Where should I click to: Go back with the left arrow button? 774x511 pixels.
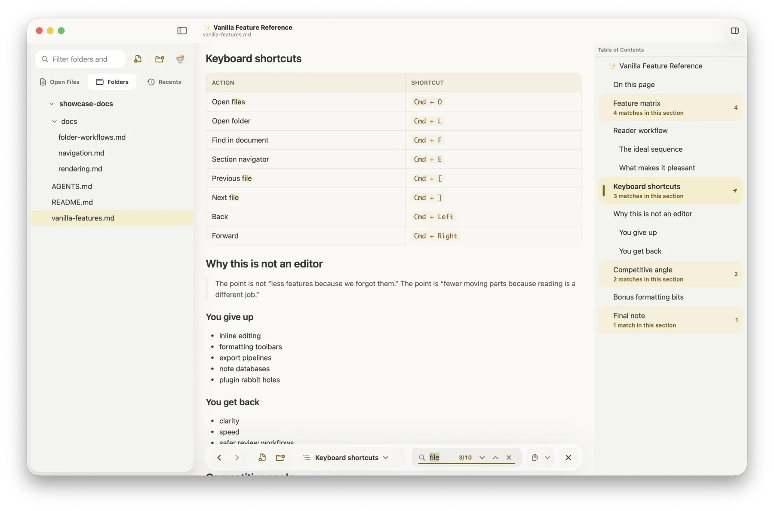(219, 458)
